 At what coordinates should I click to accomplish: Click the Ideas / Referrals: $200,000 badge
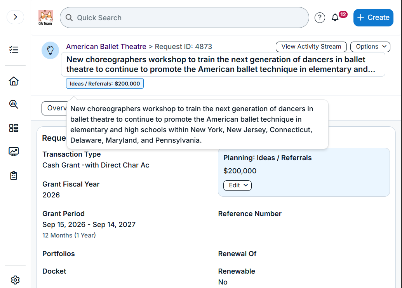[x=105, y=84]
